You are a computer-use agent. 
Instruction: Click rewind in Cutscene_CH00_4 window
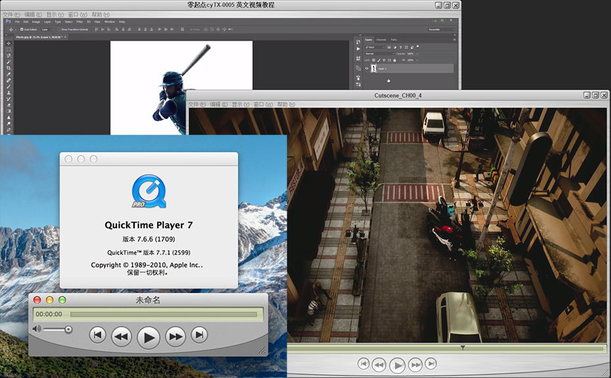tap(379, 365)
